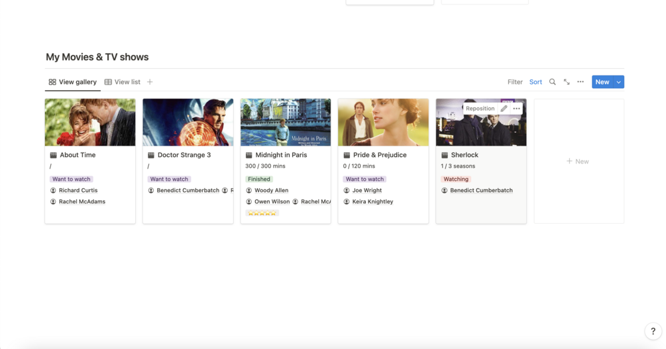The width and height of the screenshot is (666, 349).
Task: Open the Midnight in Paris cover thumbnail
Action: (286, 123)
